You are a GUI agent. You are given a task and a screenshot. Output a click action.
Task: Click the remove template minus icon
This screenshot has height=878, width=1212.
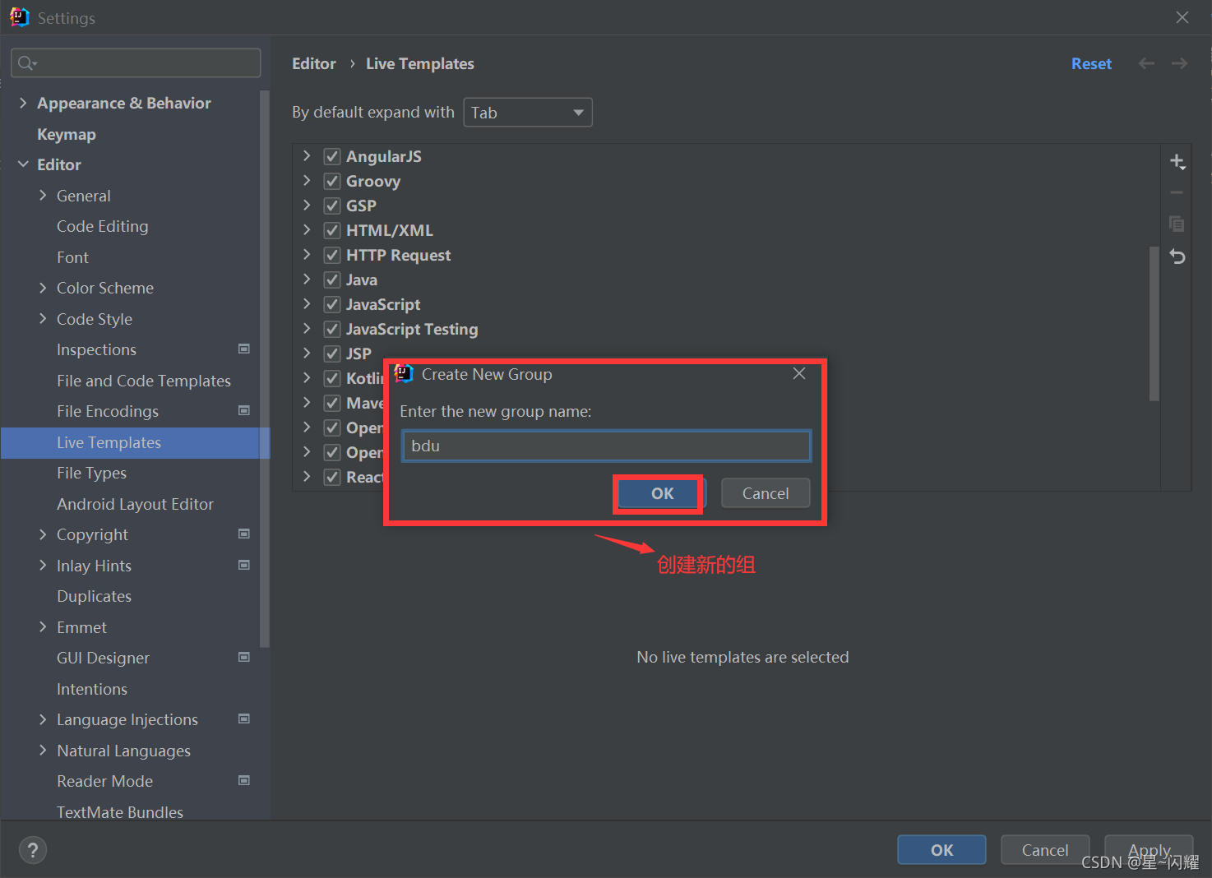tap(1177, 193)
